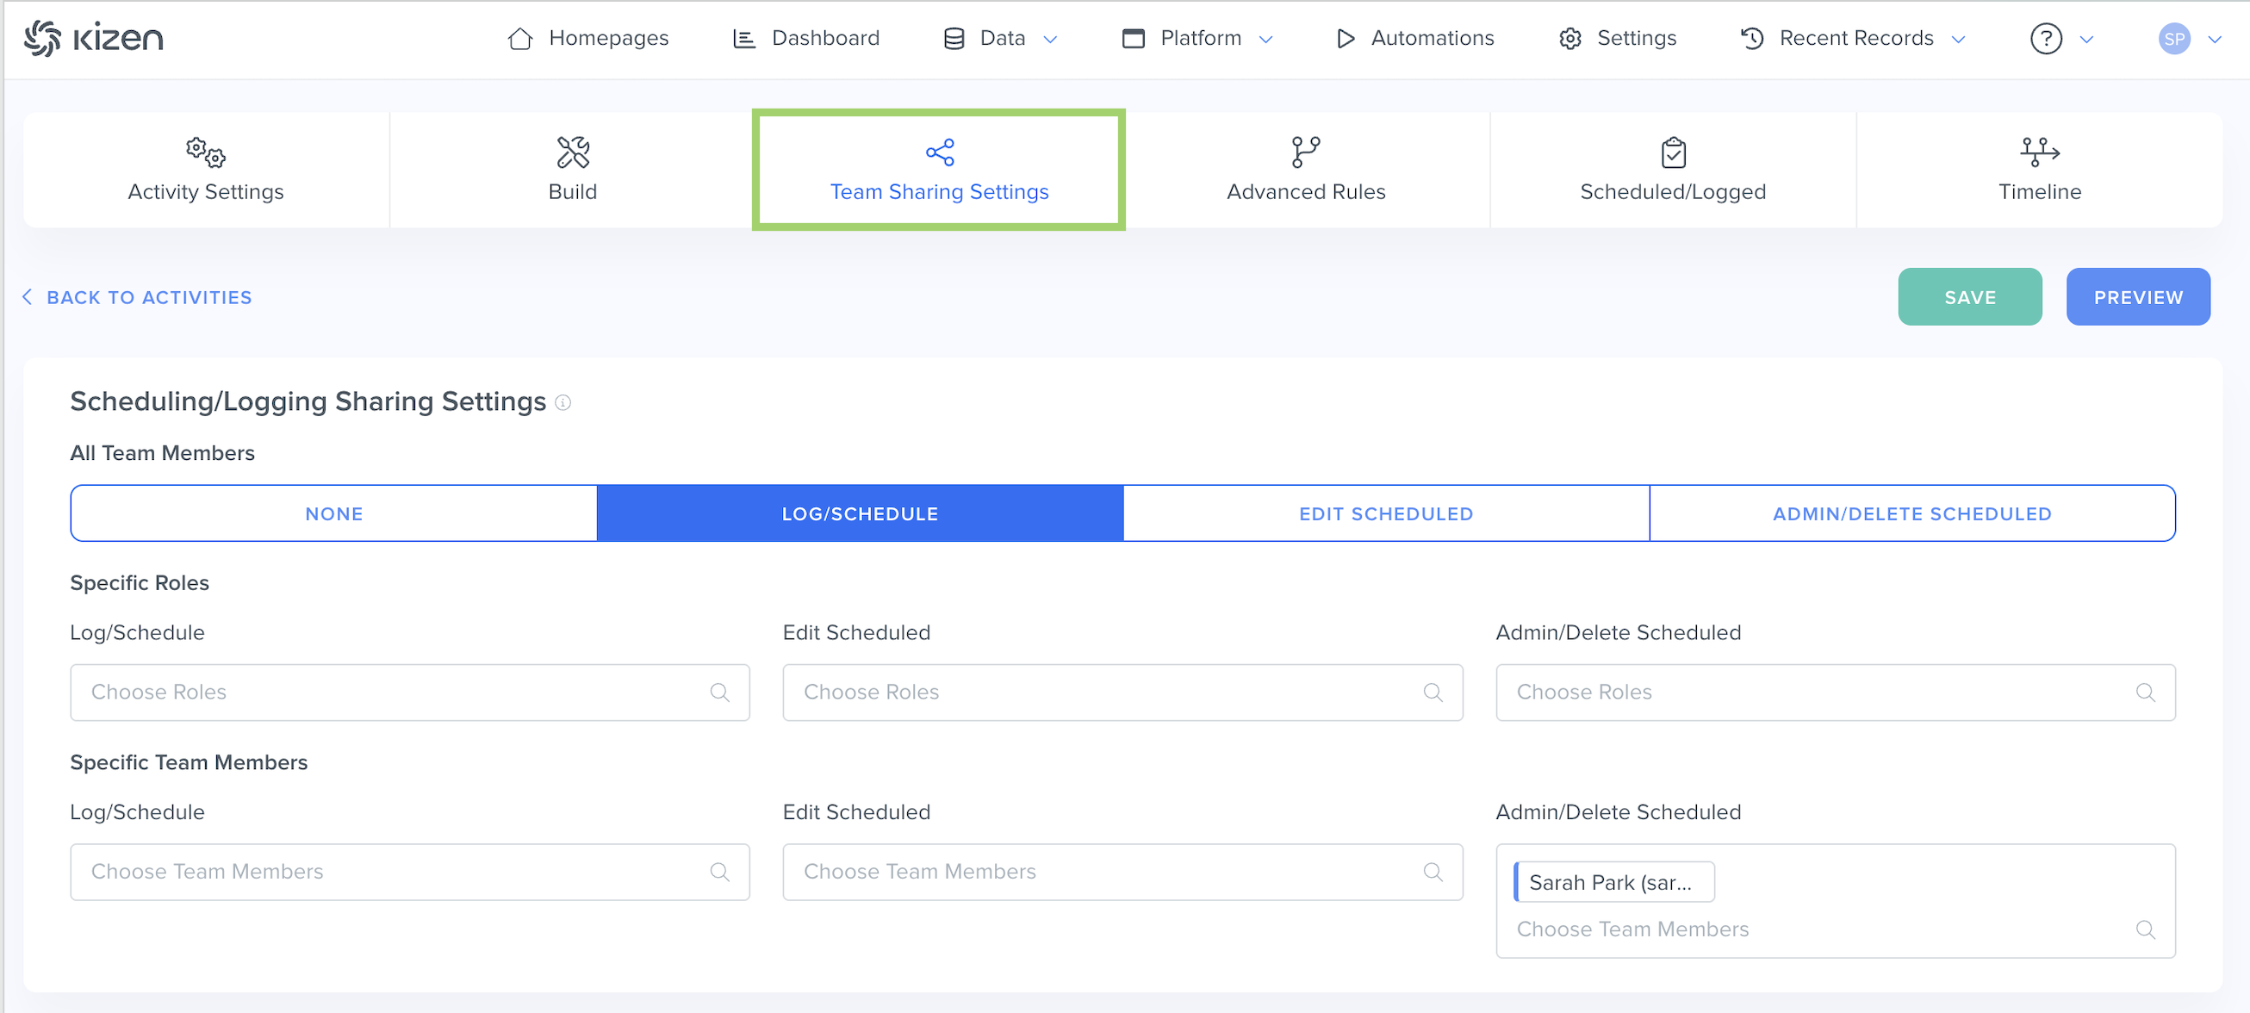Click the help question mark icon
Screen dimensions: 2250x1013
click(2045, 39)
